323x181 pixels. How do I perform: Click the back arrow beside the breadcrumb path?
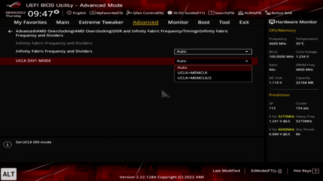click(10, 32)
